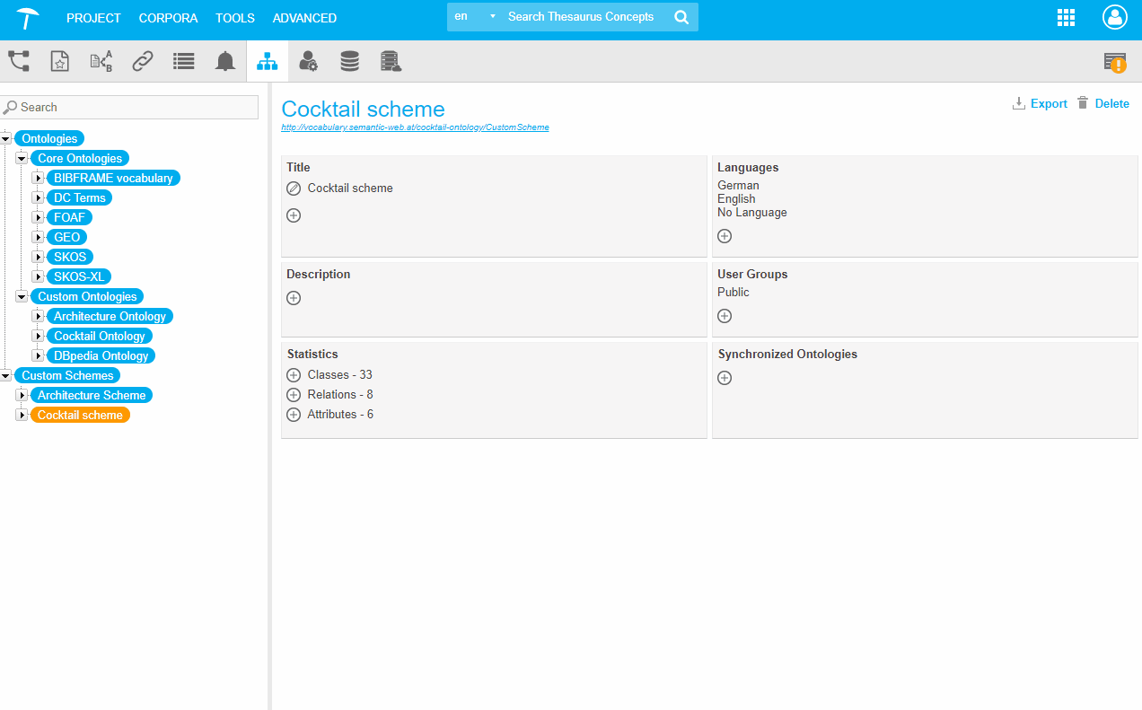
Task: Click the database stack icon
Action: (349, 61)
